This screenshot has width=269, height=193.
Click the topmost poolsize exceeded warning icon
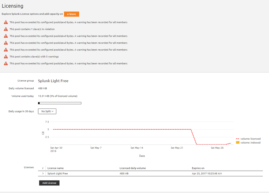click(6, 22)
